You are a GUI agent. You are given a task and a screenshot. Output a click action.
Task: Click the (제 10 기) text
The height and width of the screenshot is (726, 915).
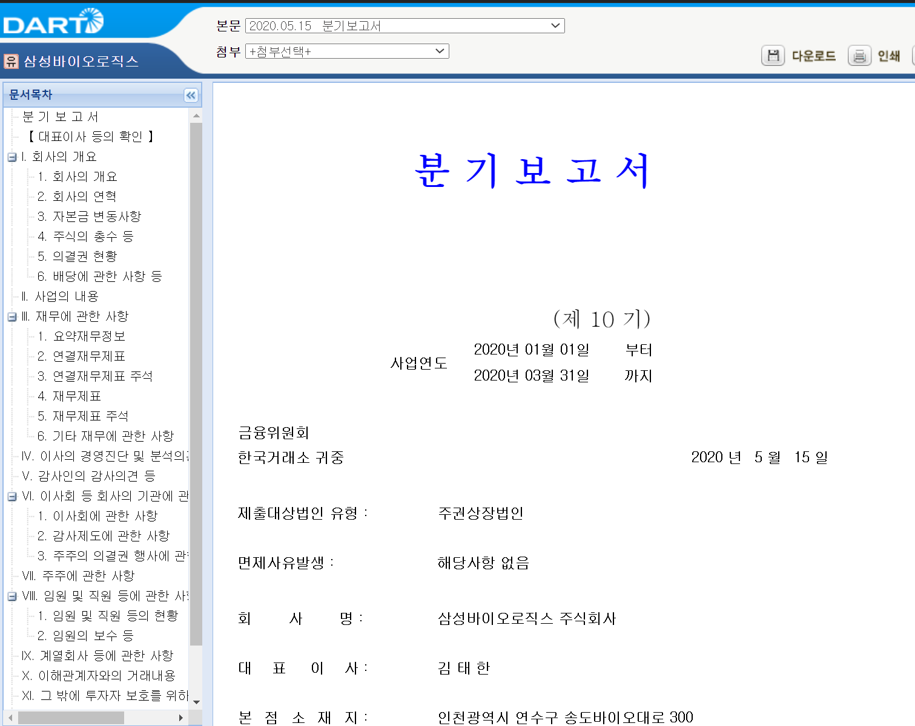[x=602, y=319]
